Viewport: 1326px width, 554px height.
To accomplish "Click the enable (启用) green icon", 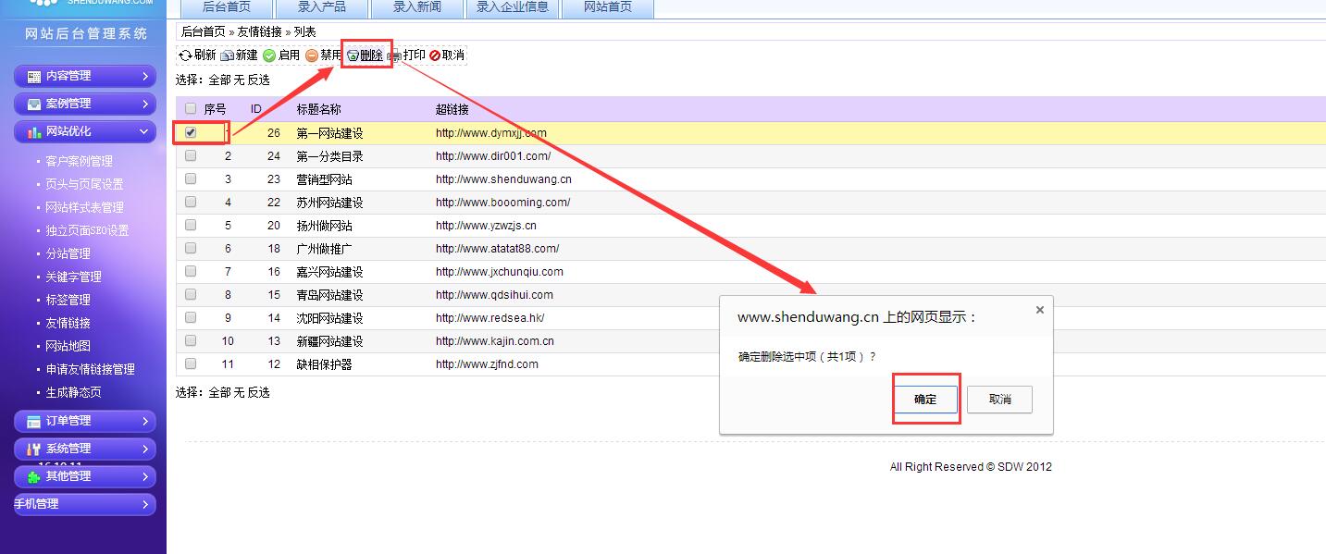I will (269, 55).
